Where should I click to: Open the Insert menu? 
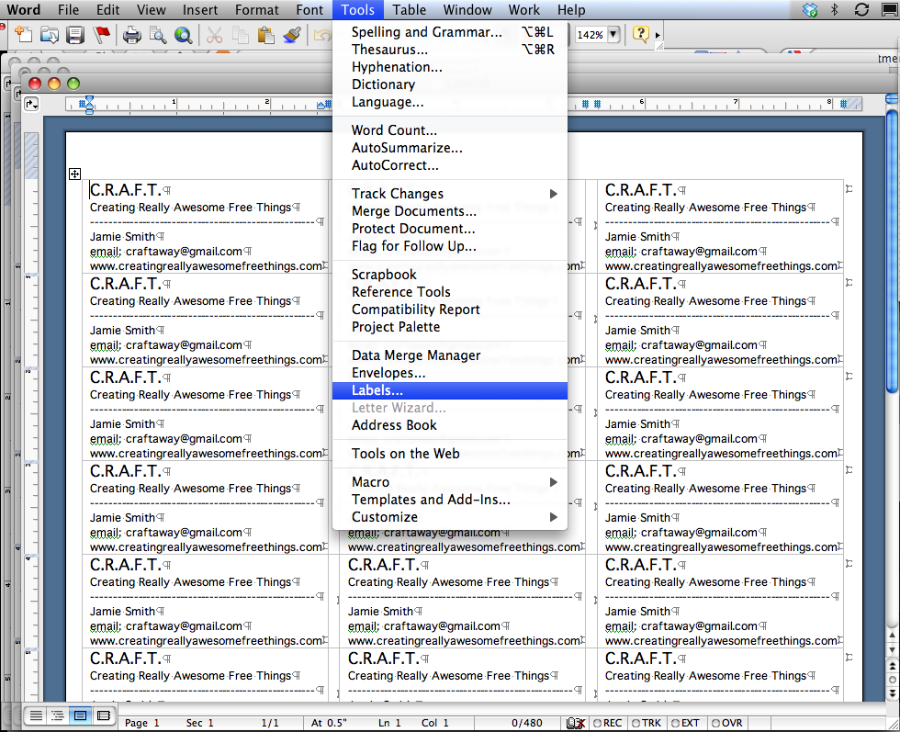coord(200,10)
